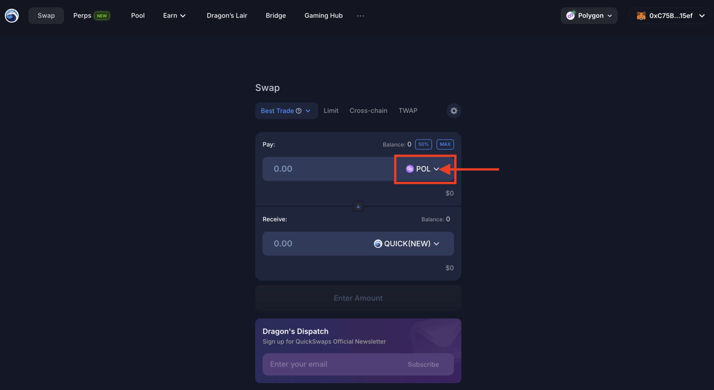The width and height of the screenshot is (714, 390).
Task: Switch to the Cross-chain tab
Action: point(368,110)
